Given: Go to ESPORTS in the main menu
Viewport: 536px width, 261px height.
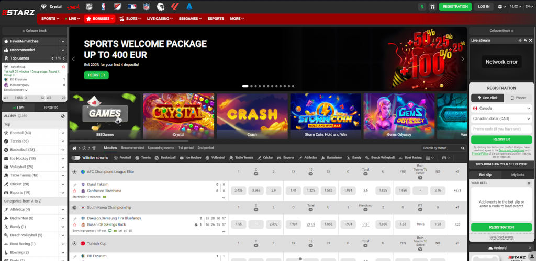Looking at the screenshot, I should click(x=216, y=19).
